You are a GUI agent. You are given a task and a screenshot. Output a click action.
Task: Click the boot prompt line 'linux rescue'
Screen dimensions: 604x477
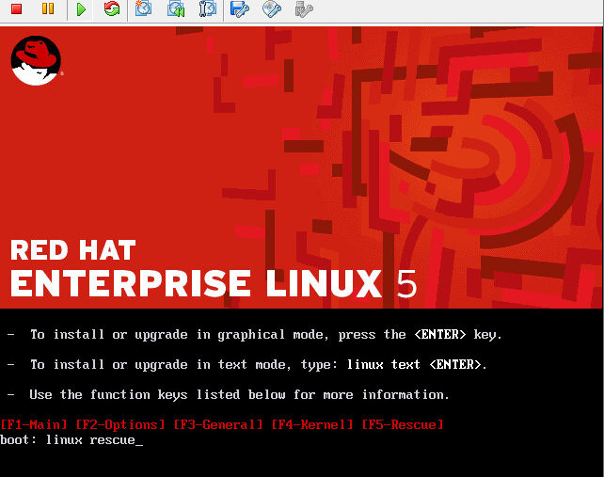(72, 440)
